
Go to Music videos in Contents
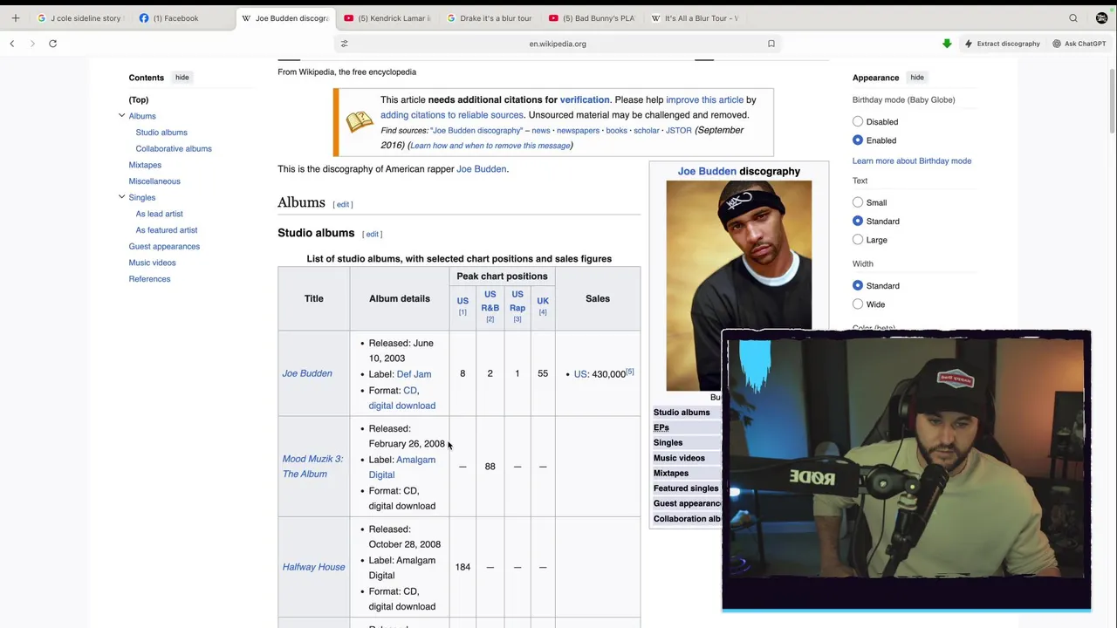(152, 263)
